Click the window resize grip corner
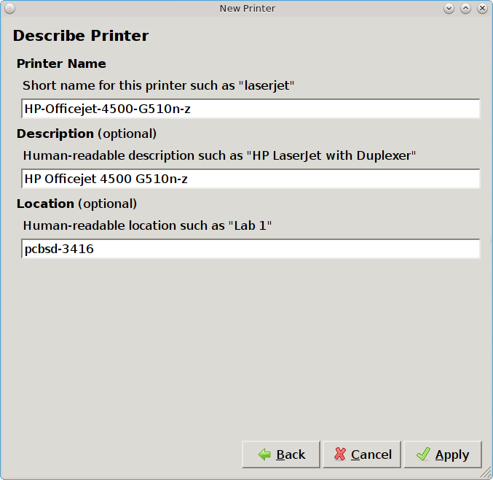493x480 pixels. [486, 473]
